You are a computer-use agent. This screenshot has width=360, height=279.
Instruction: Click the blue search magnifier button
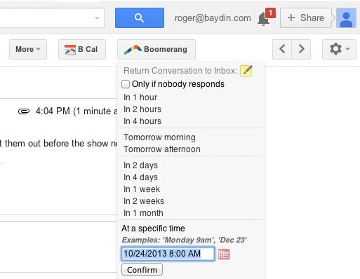click(140, 18)
